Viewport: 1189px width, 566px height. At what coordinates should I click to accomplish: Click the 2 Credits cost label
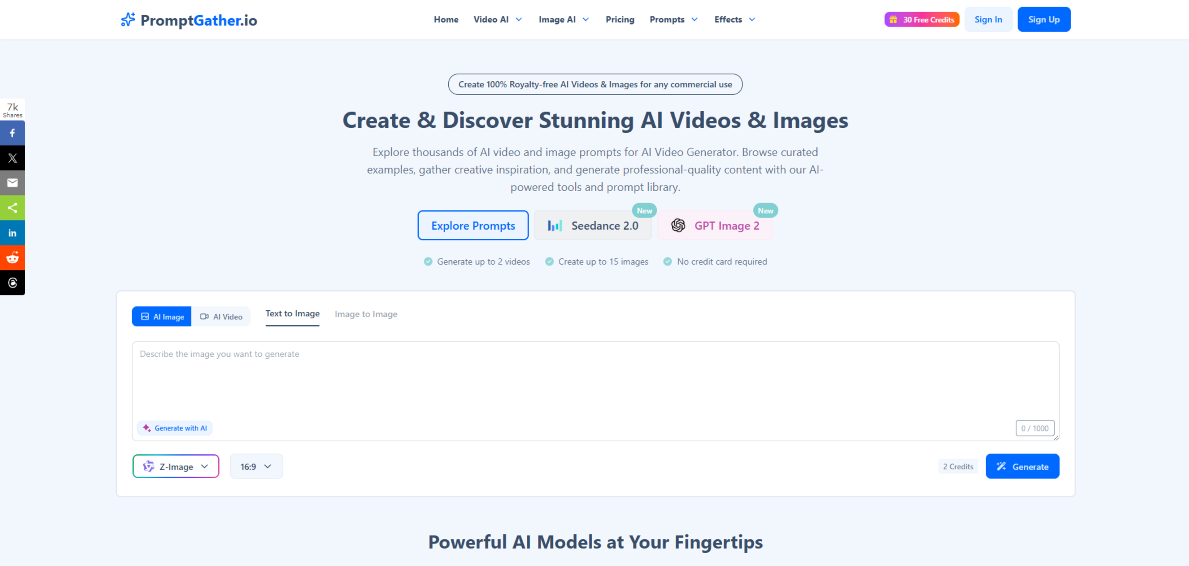tap(958, 466)
